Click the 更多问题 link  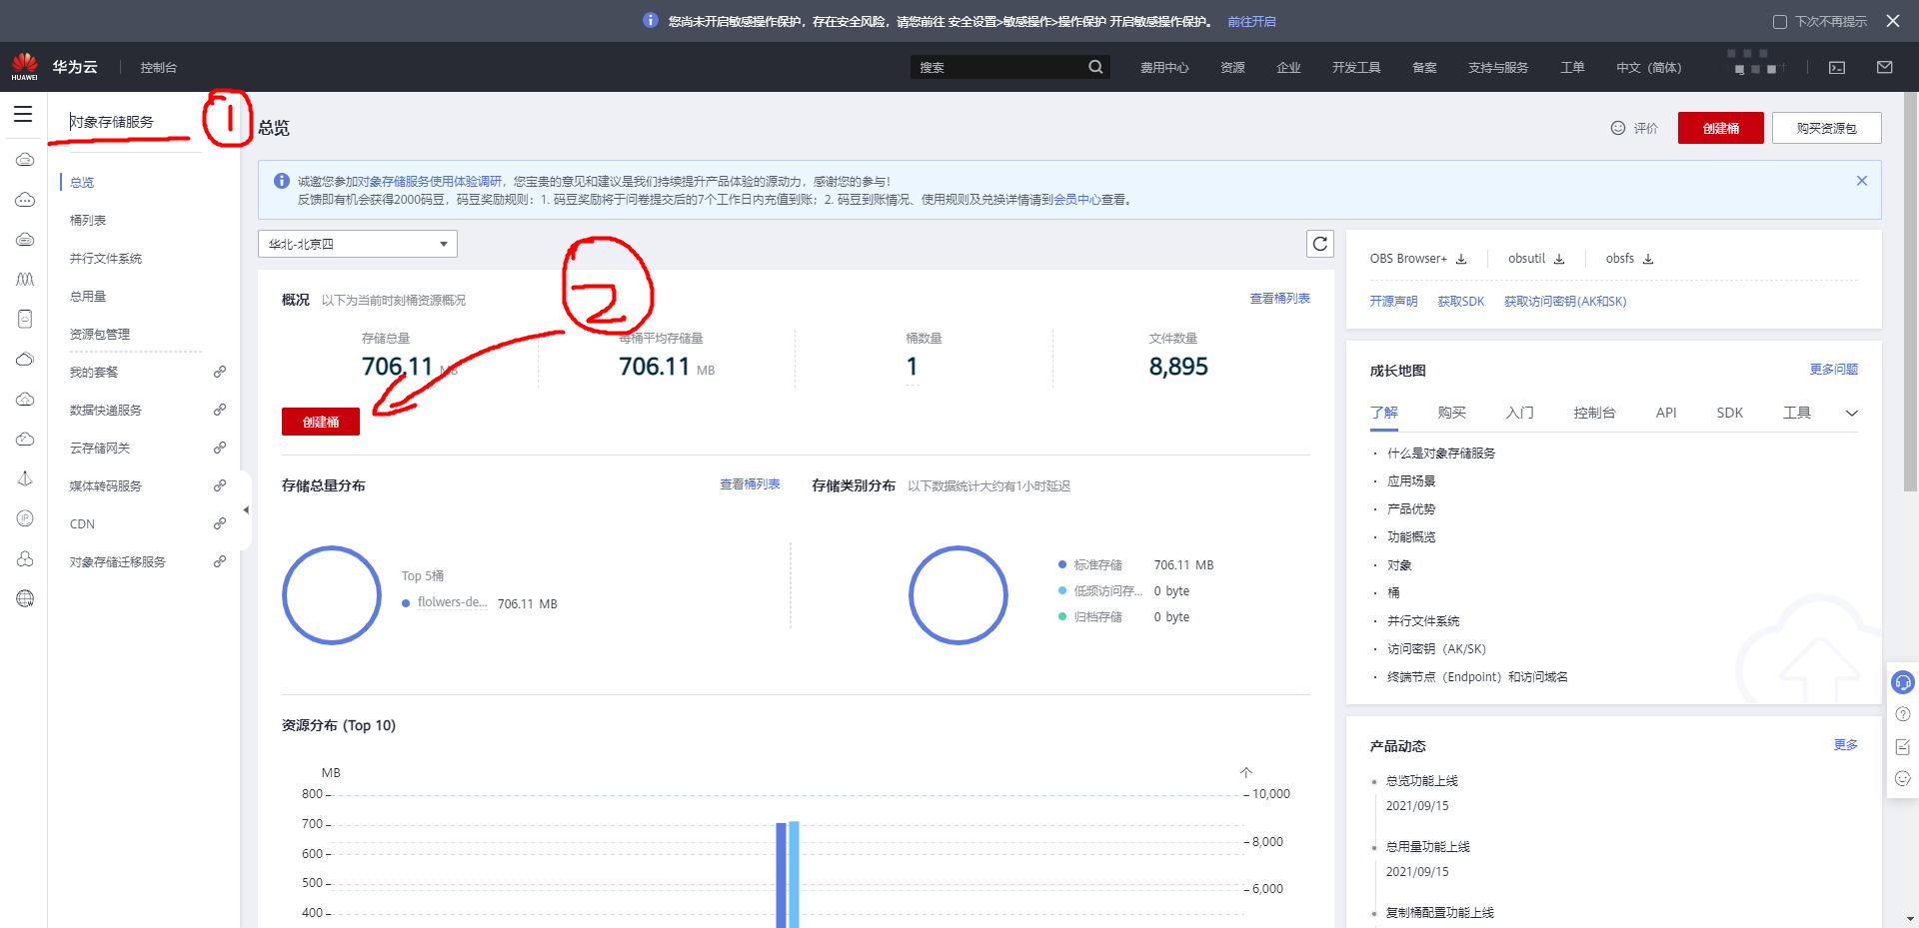click(x=1834, y=370)
